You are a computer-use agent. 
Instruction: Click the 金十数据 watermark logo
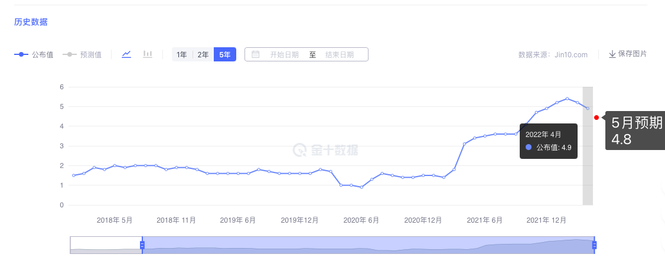[x=325, y=149]
